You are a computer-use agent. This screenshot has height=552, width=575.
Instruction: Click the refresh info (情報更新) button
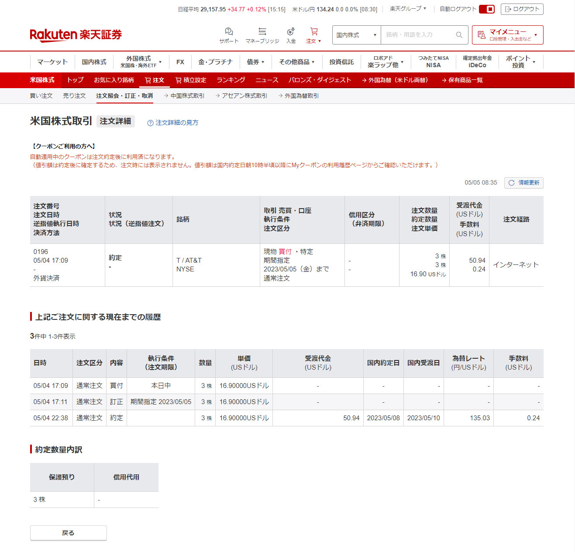coord(523,183)
